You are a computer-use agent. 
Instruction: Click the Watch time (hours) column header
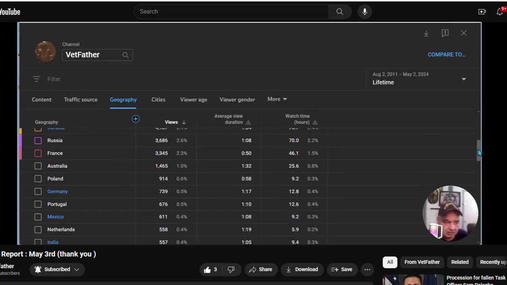tap(297, 119)
